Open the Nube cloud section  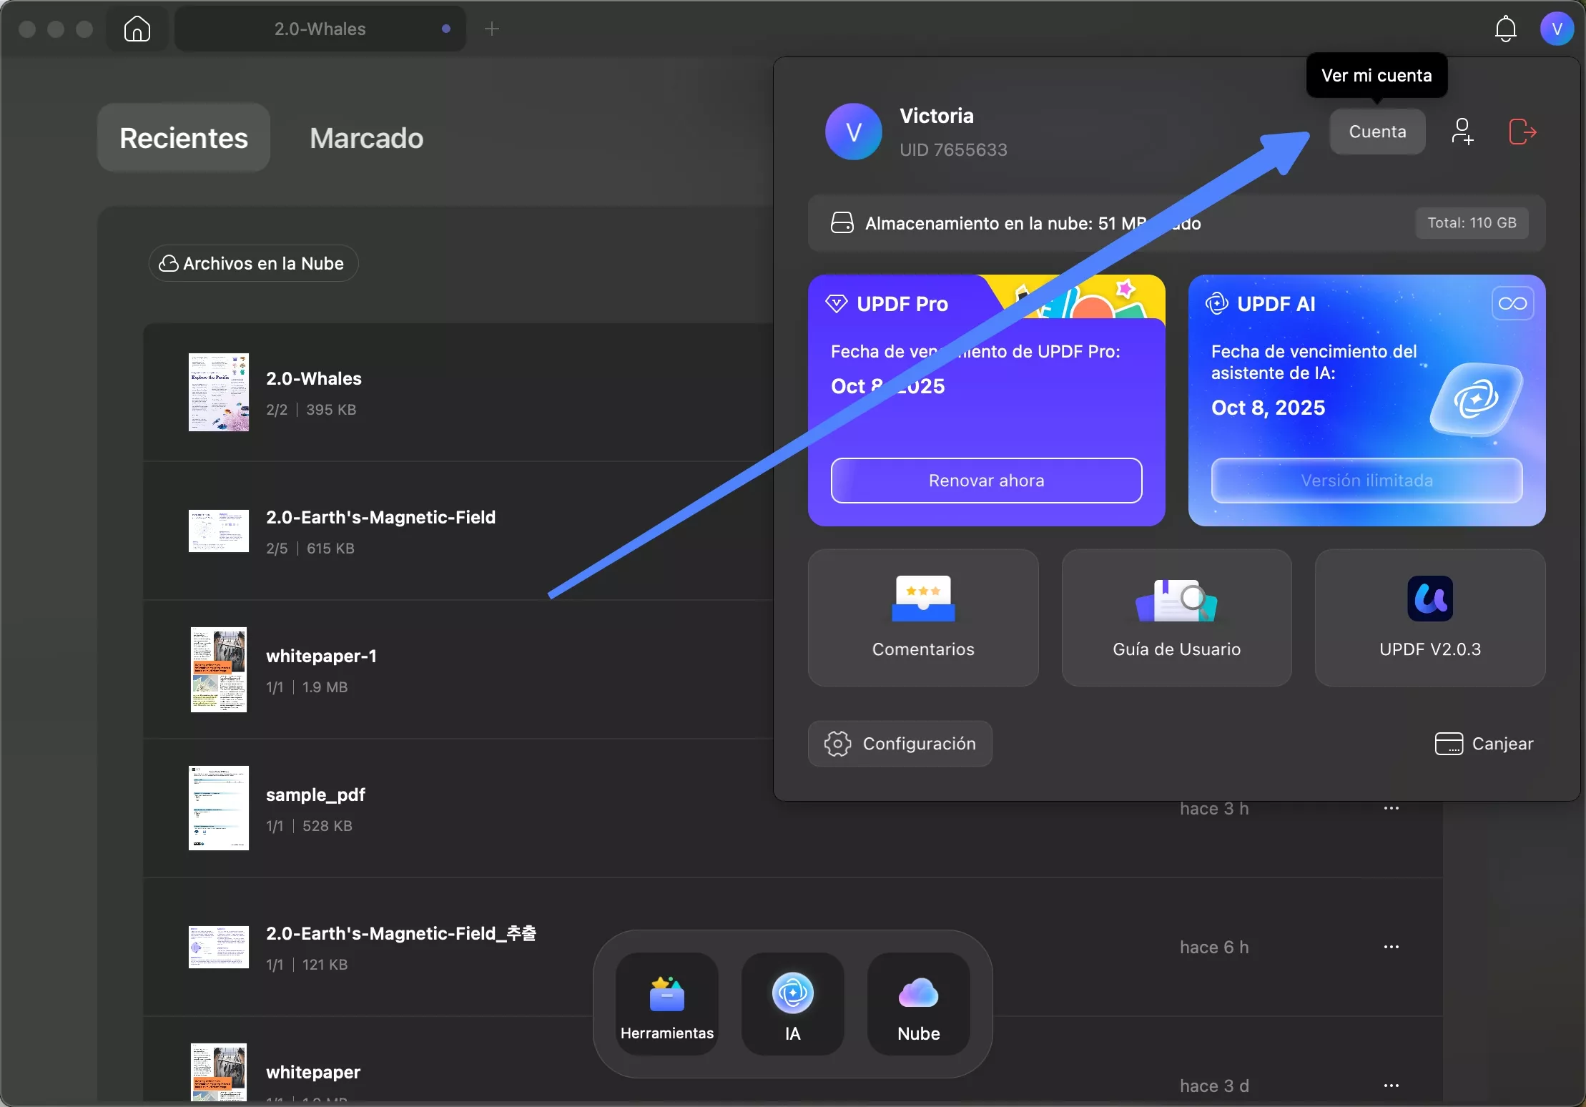coord(919,1004)
